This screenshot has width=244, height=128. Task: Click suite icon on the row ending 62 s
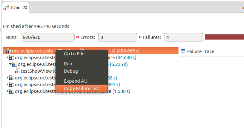(x=12, y=78)
